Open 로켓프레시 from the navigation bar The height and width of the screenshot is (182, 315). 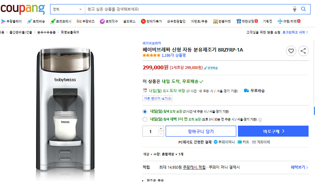(61, 21)
